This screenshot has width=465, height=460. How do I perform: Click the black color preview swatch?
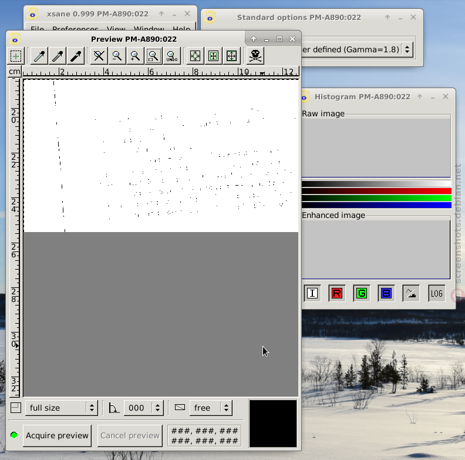pos(273,424)
